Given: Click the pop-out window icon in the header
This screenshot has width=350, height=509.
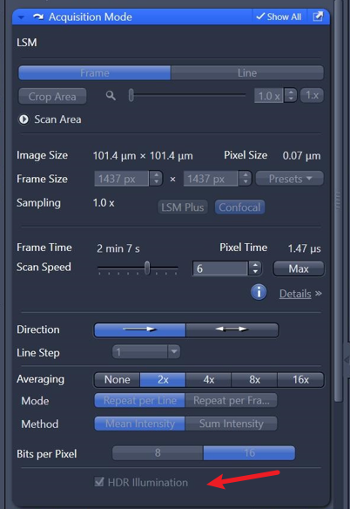Looking at the screenshot, I should [x=318, y=17].
